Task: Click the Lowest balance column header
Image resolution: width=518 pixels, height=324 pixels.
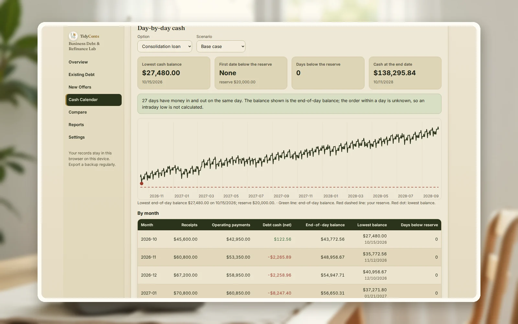Action: point(372,225)
